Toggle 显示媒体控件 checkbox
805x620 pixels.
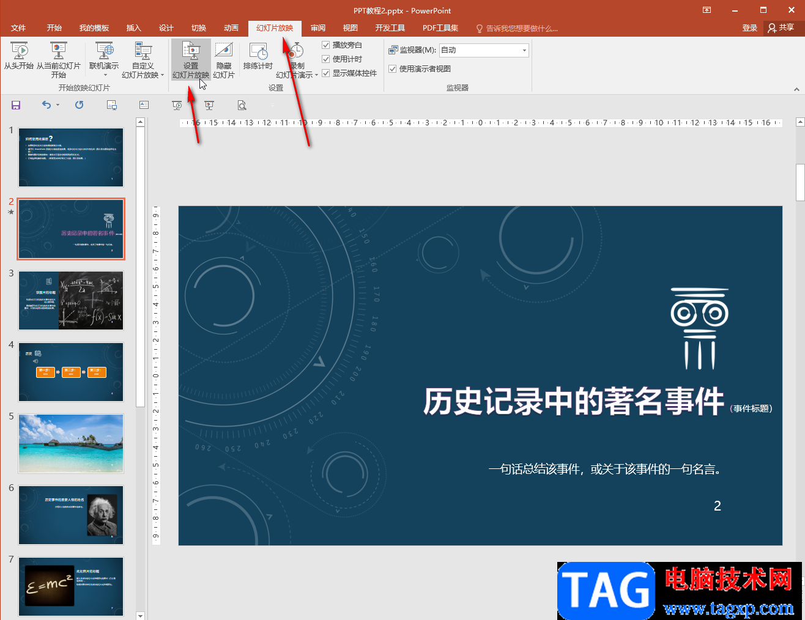(326, 73)
